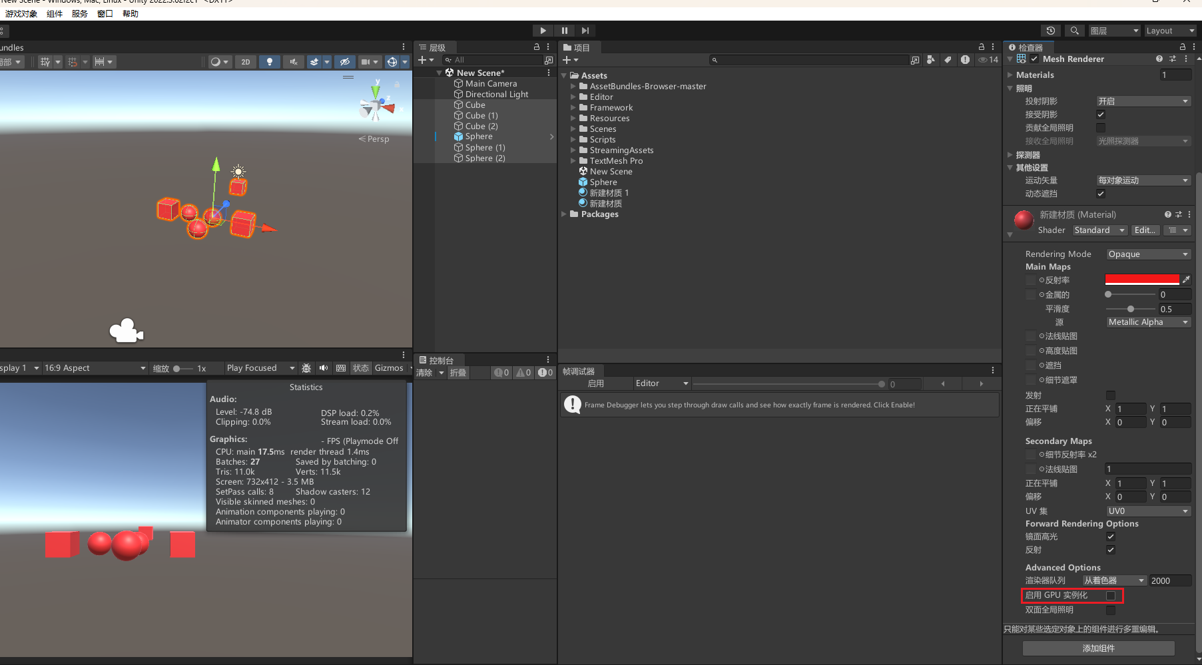1202x665 pixels.
Task: Enable the GPU instancing checkbox
Action: [1110, 596]
